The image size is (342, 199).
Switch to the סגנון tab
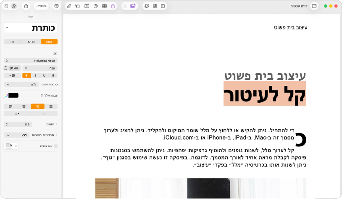pyautogui.click(x=49, y=42)
